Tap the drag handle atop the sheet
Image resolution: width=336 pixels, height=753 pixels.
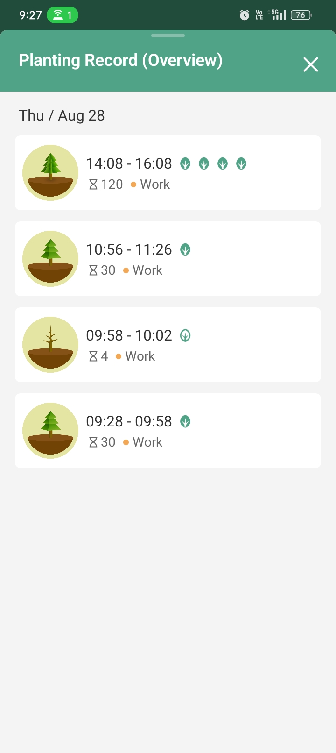(168, 36)
